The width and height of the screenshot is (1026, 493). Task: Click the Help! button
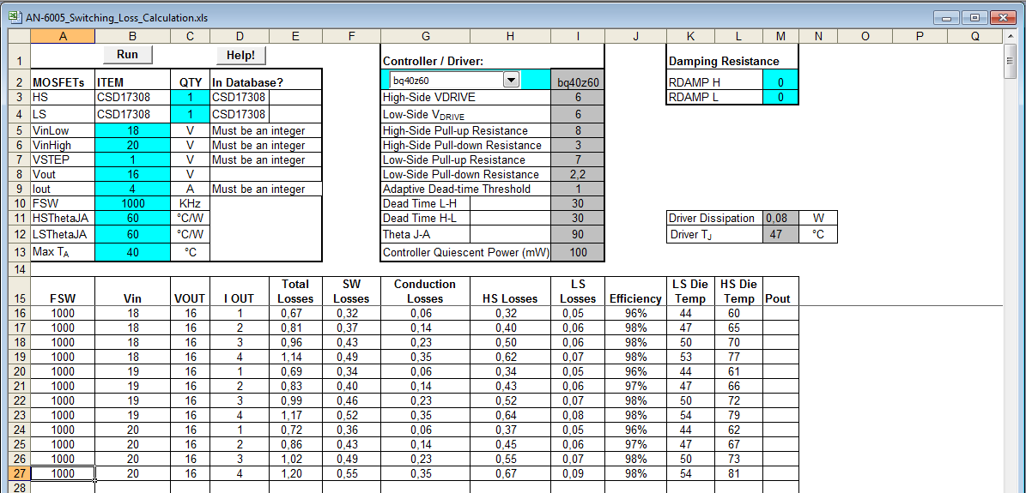click(x=240, y=56)
